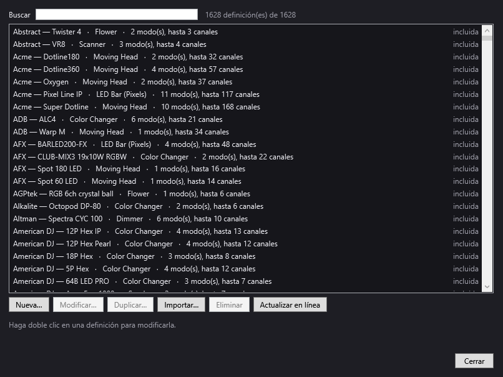Viewport: 503px width, 377px height.
Task: Select ADB — Warp M definition
Action: [x=245, y=132]
